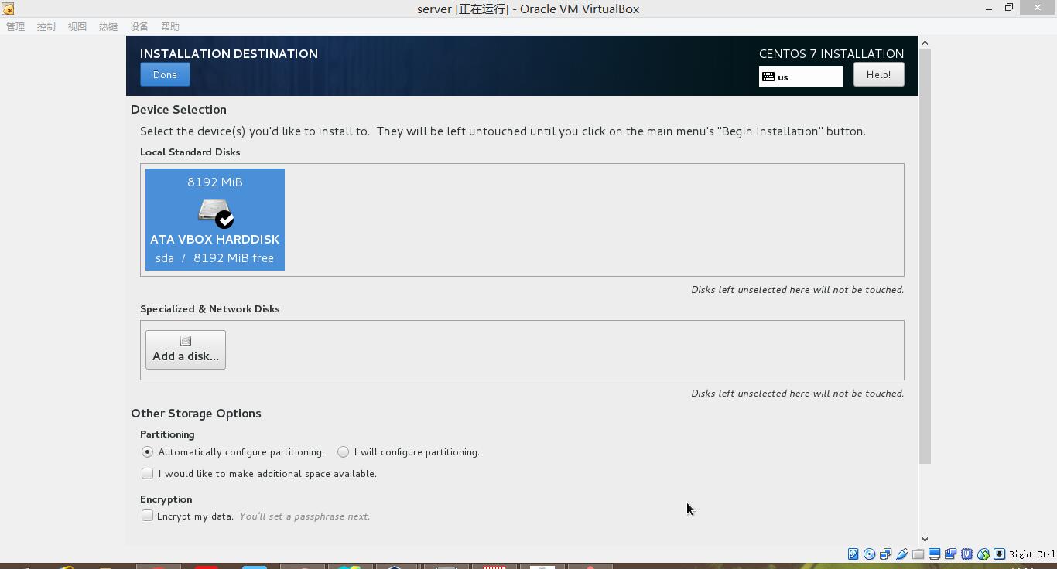Image resolution: width=1057 pixels, height=569 pixels.
Task: Click the CPU virtualization status icon
Action: click(966, 554)
